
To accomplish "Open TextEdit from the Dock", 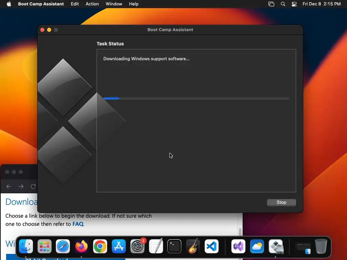I will pyautogui.click(x=156, y=246).
